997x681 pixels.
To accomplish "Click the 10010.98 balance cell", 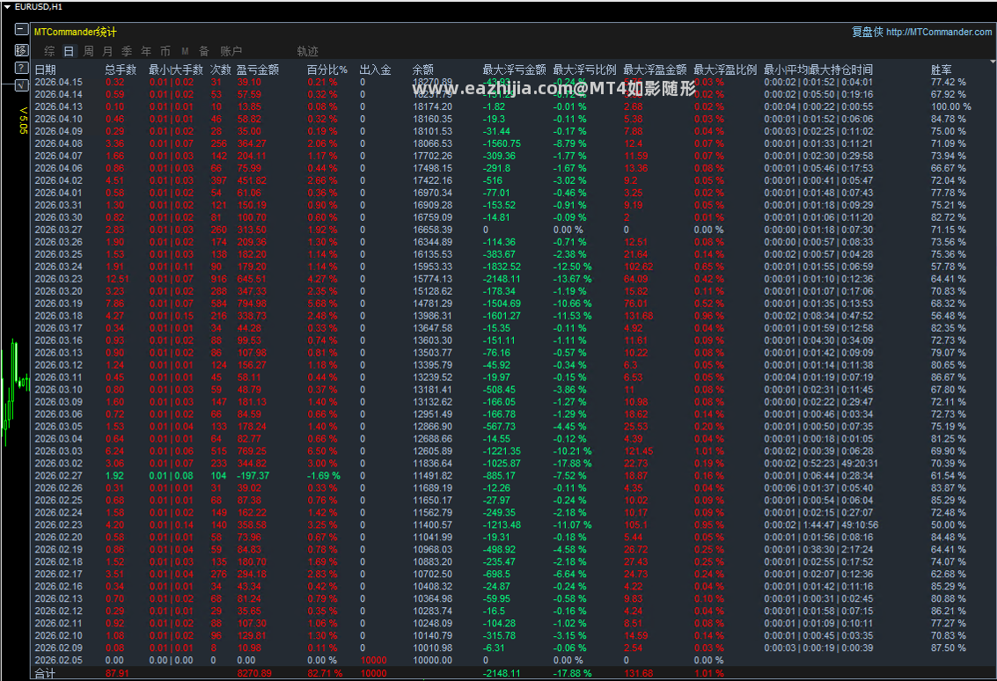I will 432,648.
